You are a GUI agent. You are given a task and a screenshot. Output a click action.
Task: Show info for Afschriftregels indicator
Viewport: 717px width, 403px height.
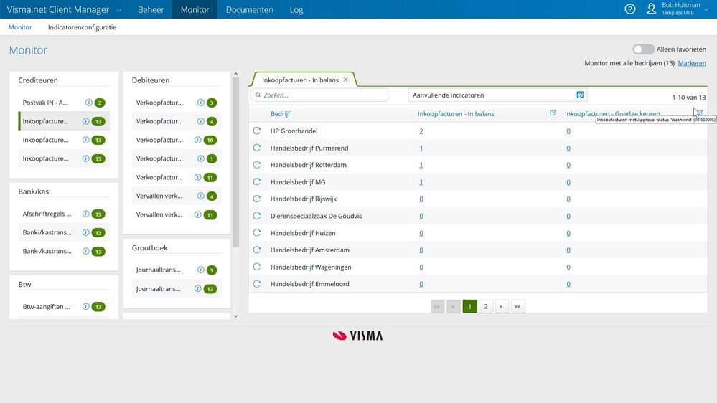[85, 214]
